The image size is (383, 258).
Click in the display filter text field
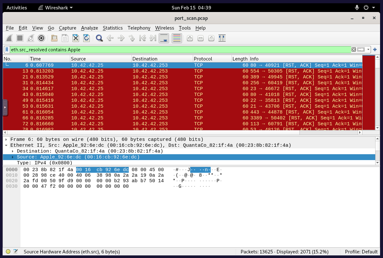point(179,50)
